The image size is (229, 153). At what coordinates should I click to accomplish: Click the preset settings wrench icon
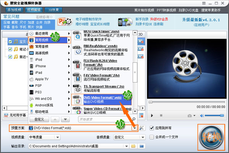pyautogui.click(x=141, y=128)
